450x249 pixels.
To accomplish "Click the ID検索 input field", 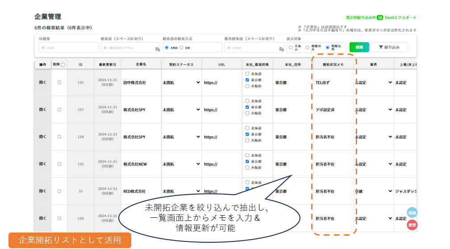I will [68, 48].
